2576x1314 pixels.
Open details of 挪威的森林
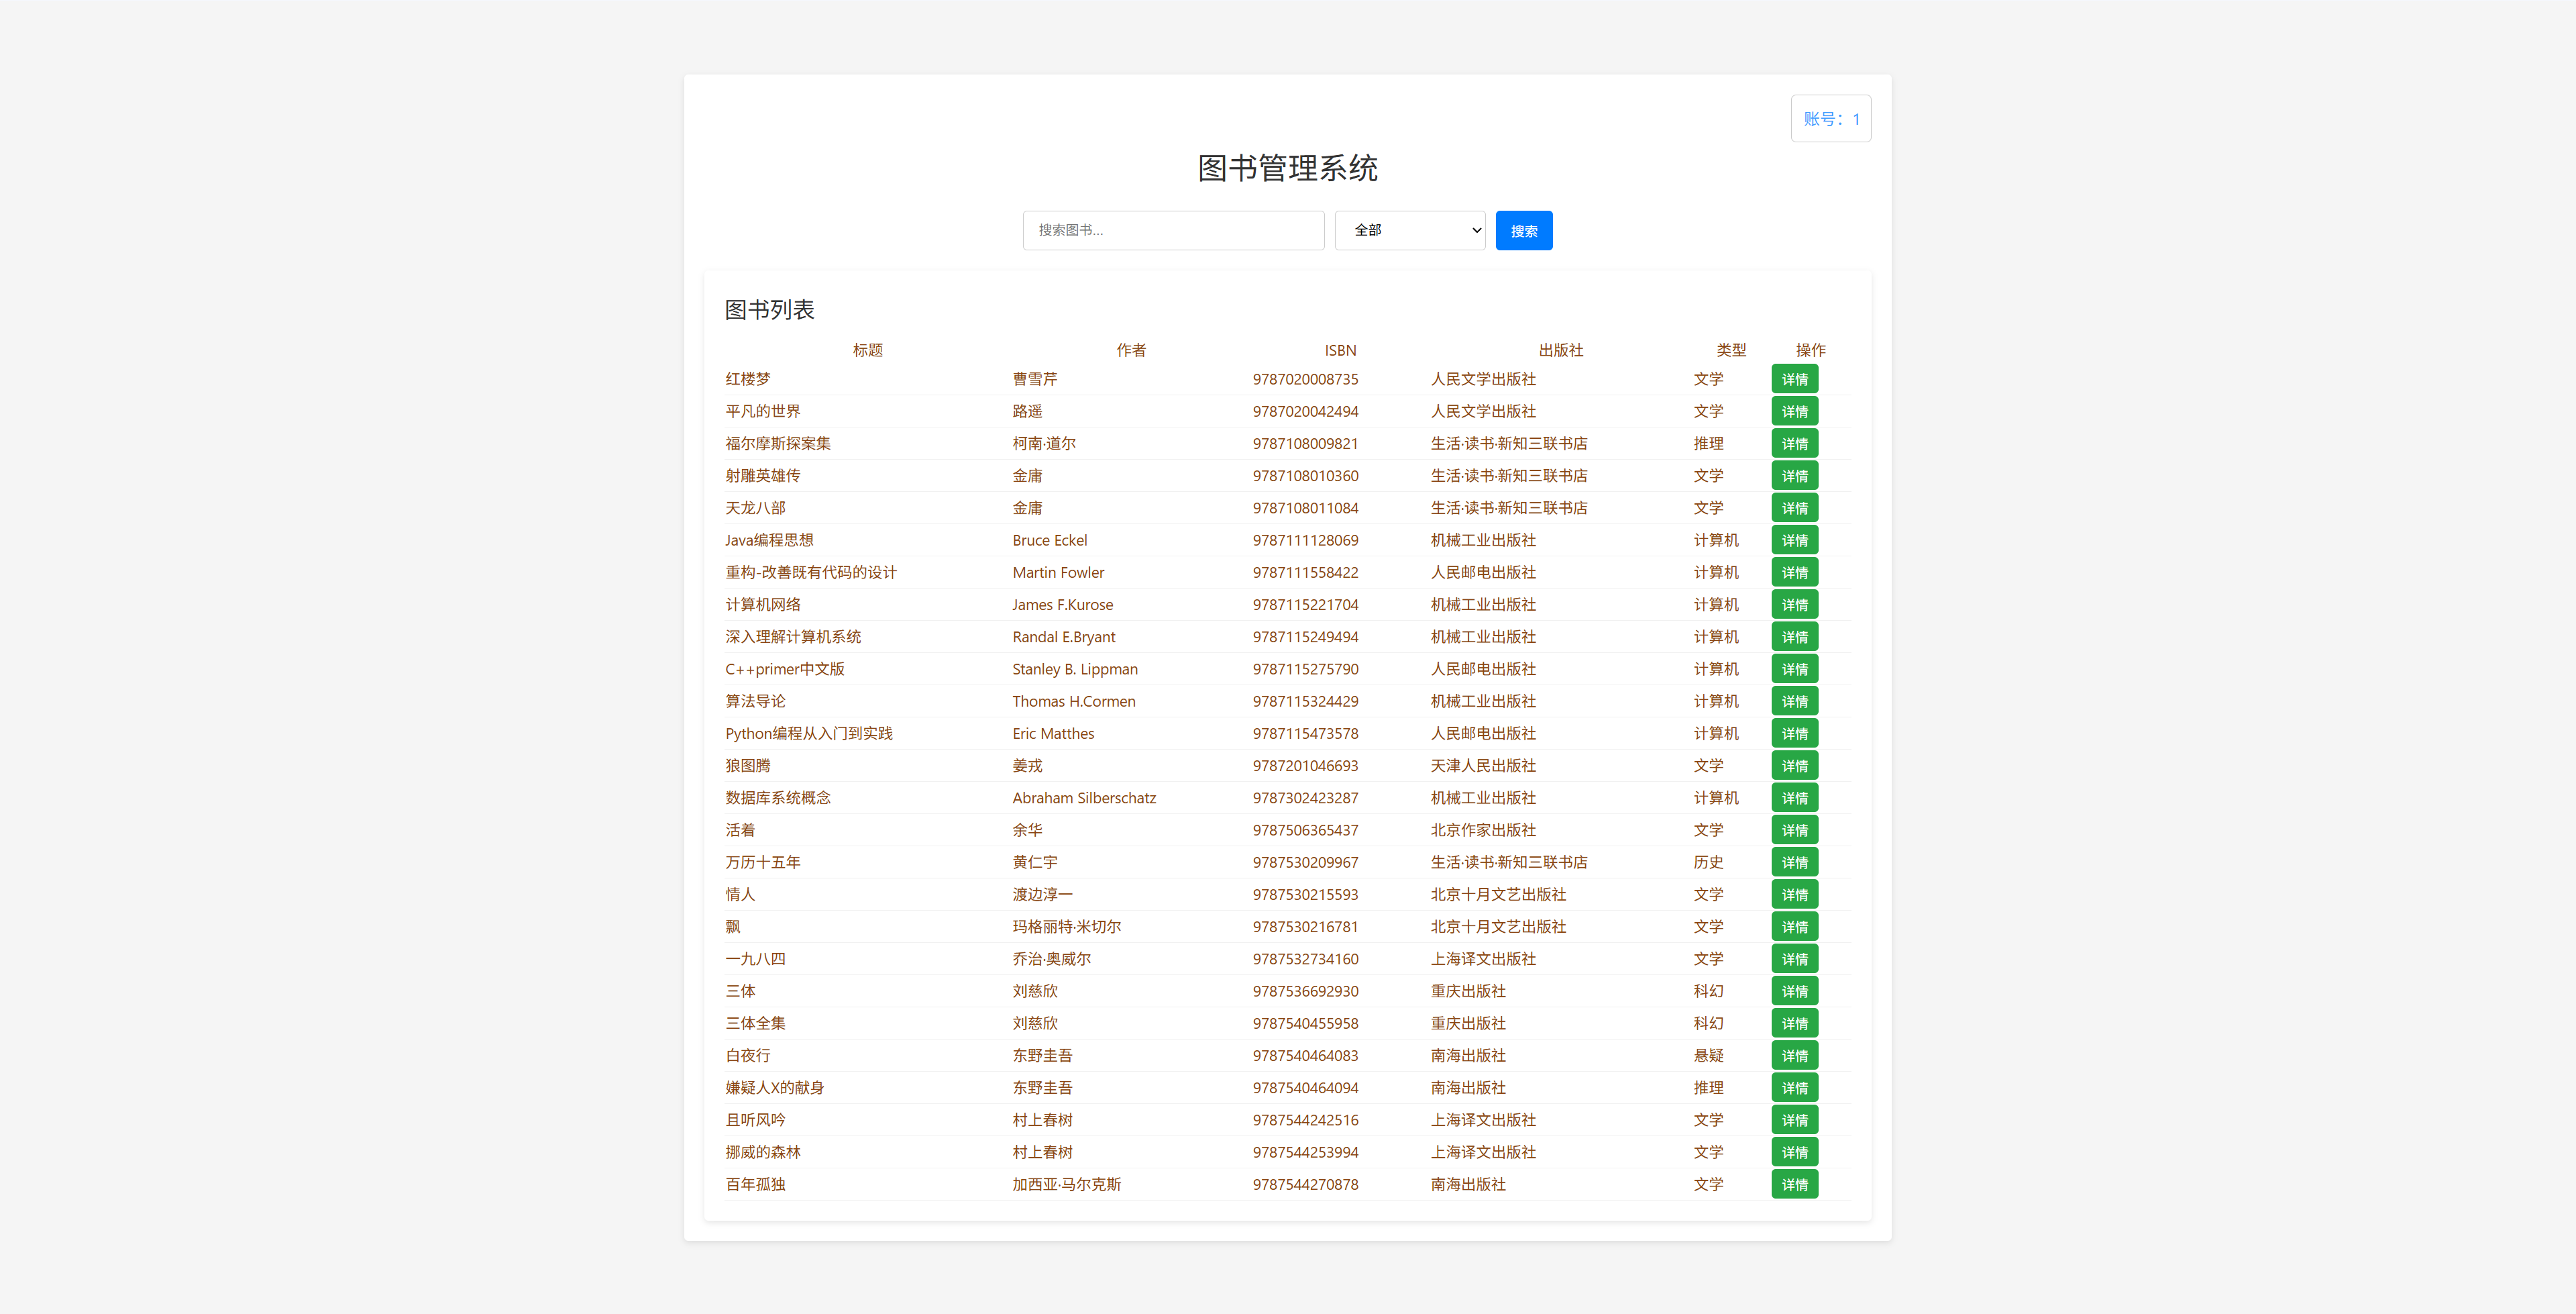click(1794, 1152)
